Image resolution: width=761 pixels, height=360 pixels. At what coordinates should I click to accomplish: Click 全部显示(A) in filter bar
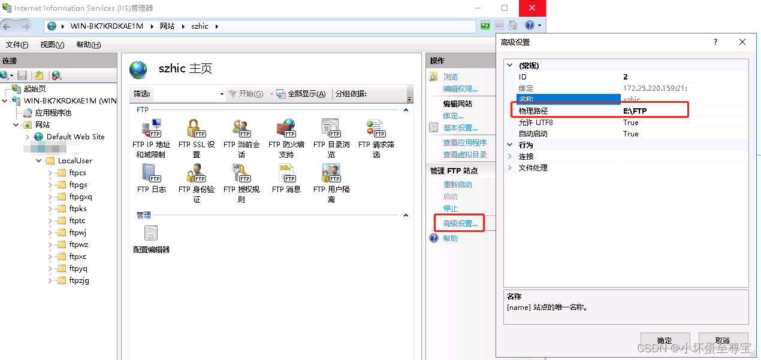point(302,94)
